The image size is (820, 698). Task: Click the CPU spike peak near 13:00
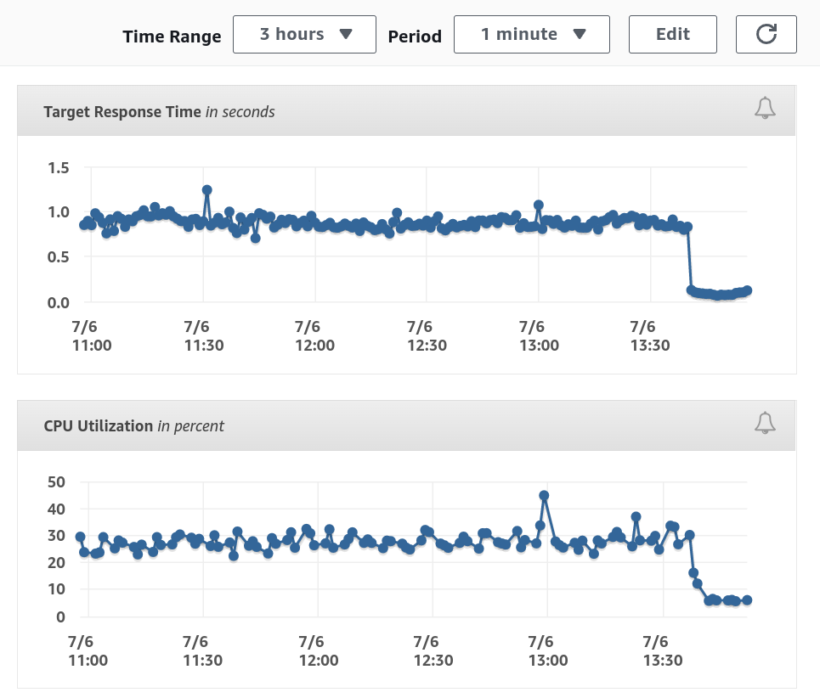[544, 495]
